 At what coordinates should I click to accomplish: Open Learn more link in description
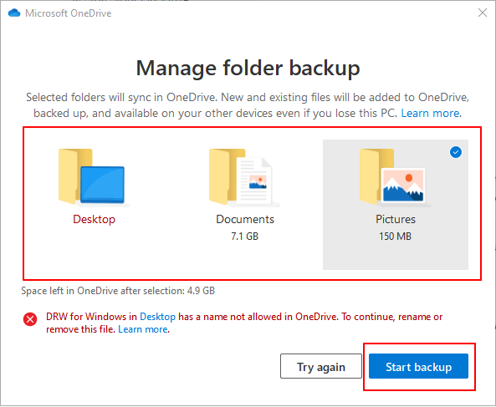(430, 113)
